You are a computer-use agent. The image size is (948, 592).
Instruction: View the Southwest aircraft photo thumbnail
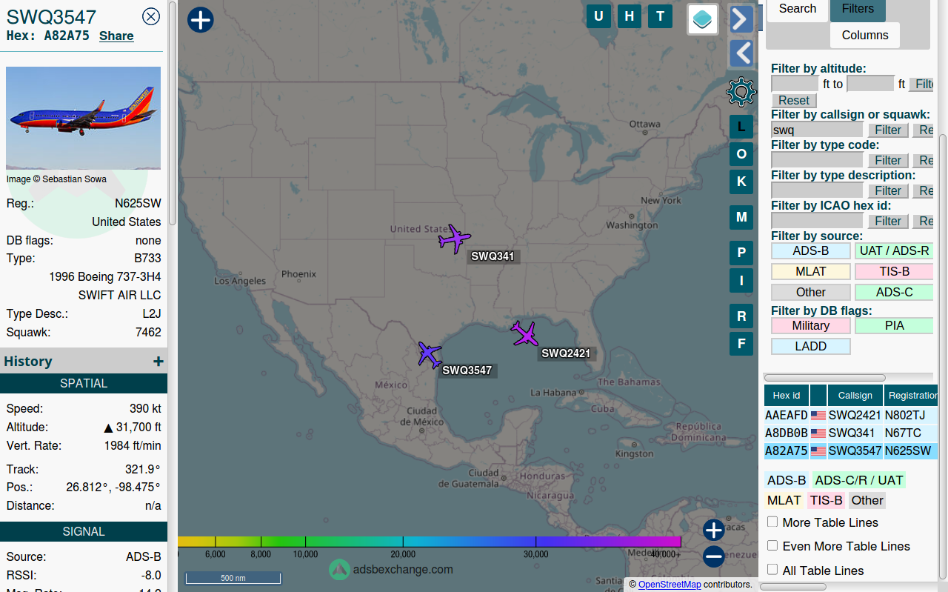click(x=83, y=118)
